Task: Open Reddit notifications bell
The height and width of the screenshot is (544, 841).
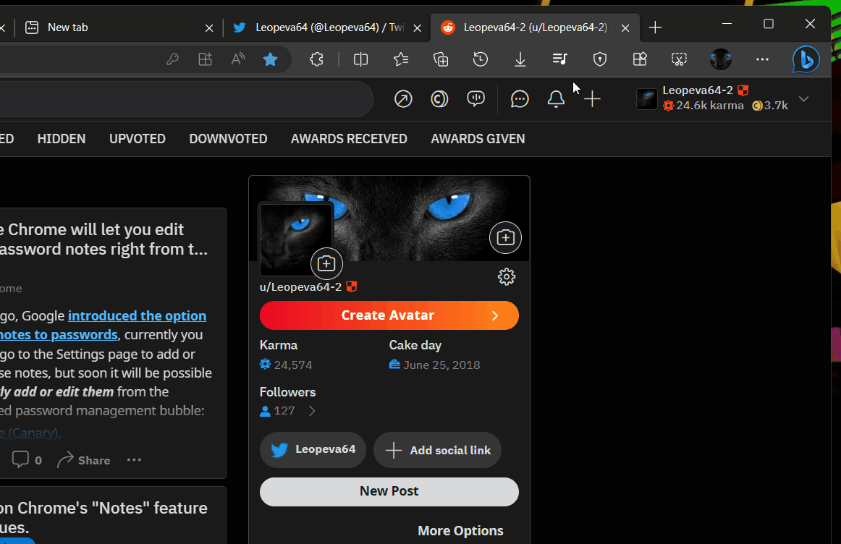Action: pos(556,98)
